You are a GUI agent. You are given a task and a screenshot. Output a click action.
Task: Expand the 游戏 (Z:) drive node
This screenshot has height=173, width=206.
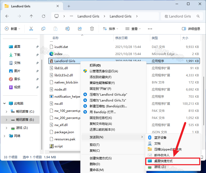[x=6, y=128]
